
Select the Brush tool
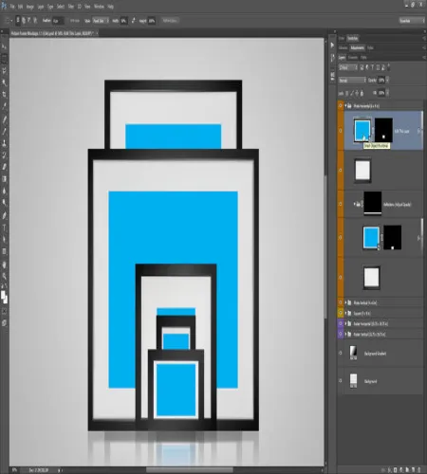pyautogui.click(x=4, y=132)
